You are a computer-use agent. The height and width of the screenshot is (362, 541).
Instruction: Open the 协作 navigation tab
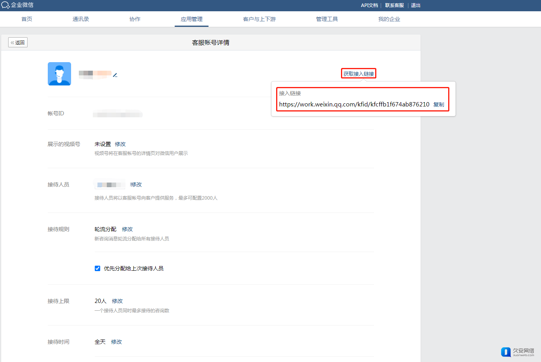(135, 19)
